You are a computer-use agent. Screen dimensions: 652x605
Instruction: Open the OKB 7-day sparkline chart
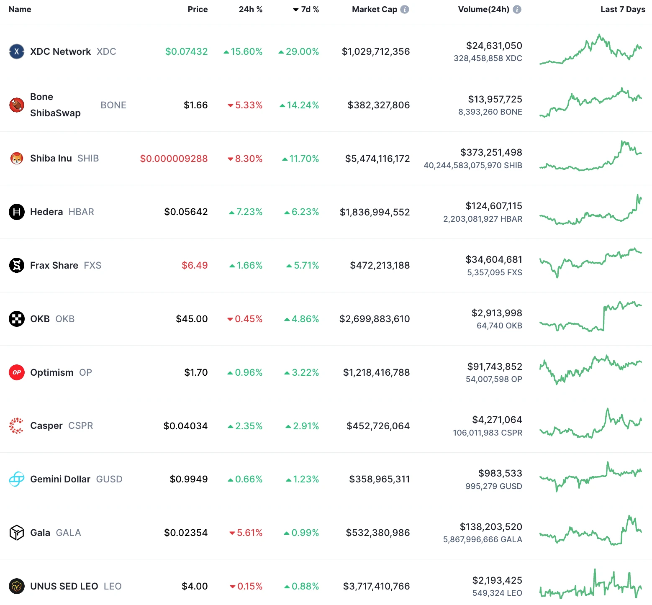(590, 316)
